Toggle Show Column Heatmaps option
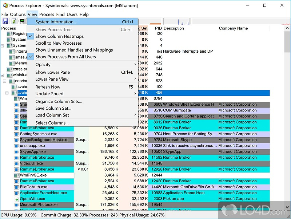The height and width of the screenshot is (219, 291). (x=83, y=36)
